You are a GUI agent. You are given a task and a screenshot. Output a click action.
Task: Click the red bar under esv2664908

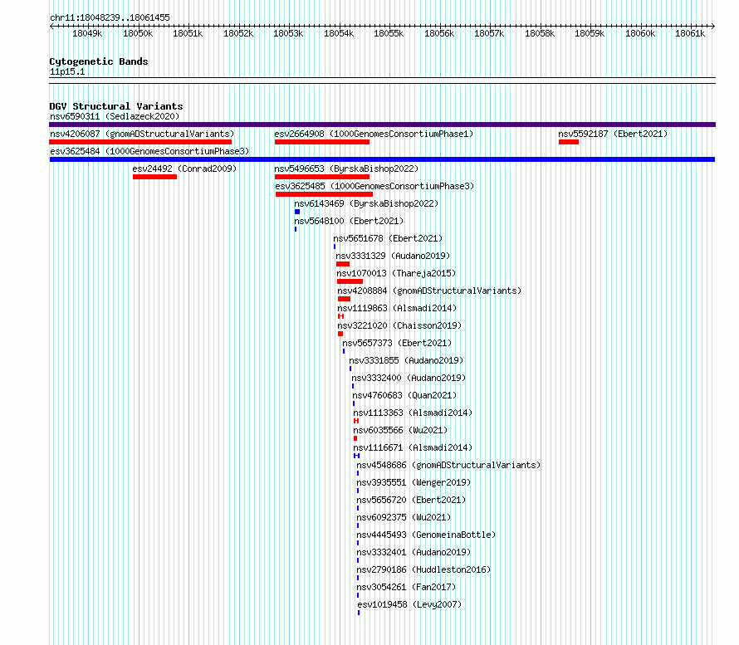click(322, 142)
